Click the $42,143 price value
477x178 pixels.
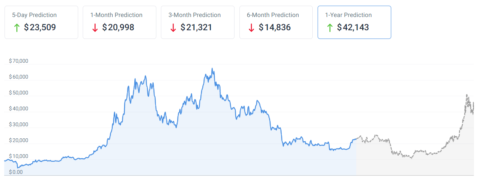(x=353, y=28)
